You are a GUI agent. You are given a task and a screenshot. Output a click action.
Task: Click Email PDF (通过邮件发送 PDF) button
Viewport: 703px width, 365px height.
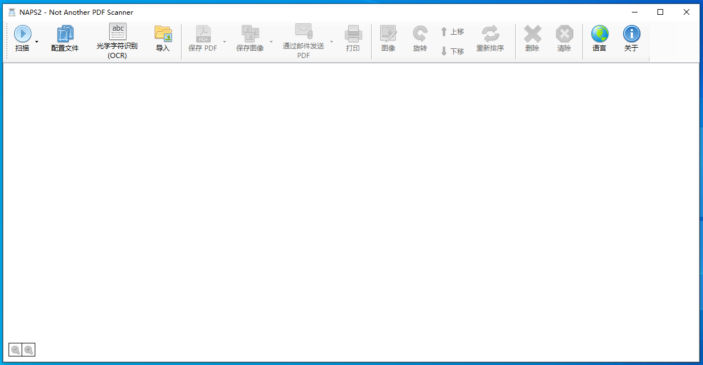303,40
